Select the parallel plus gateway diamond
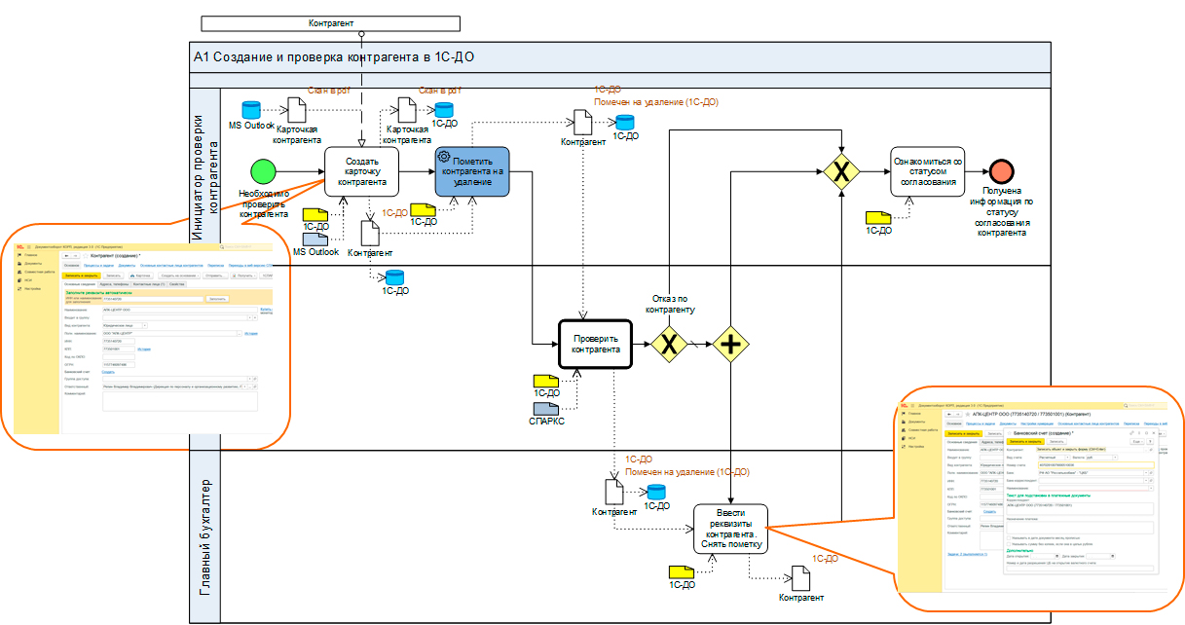 730,344
